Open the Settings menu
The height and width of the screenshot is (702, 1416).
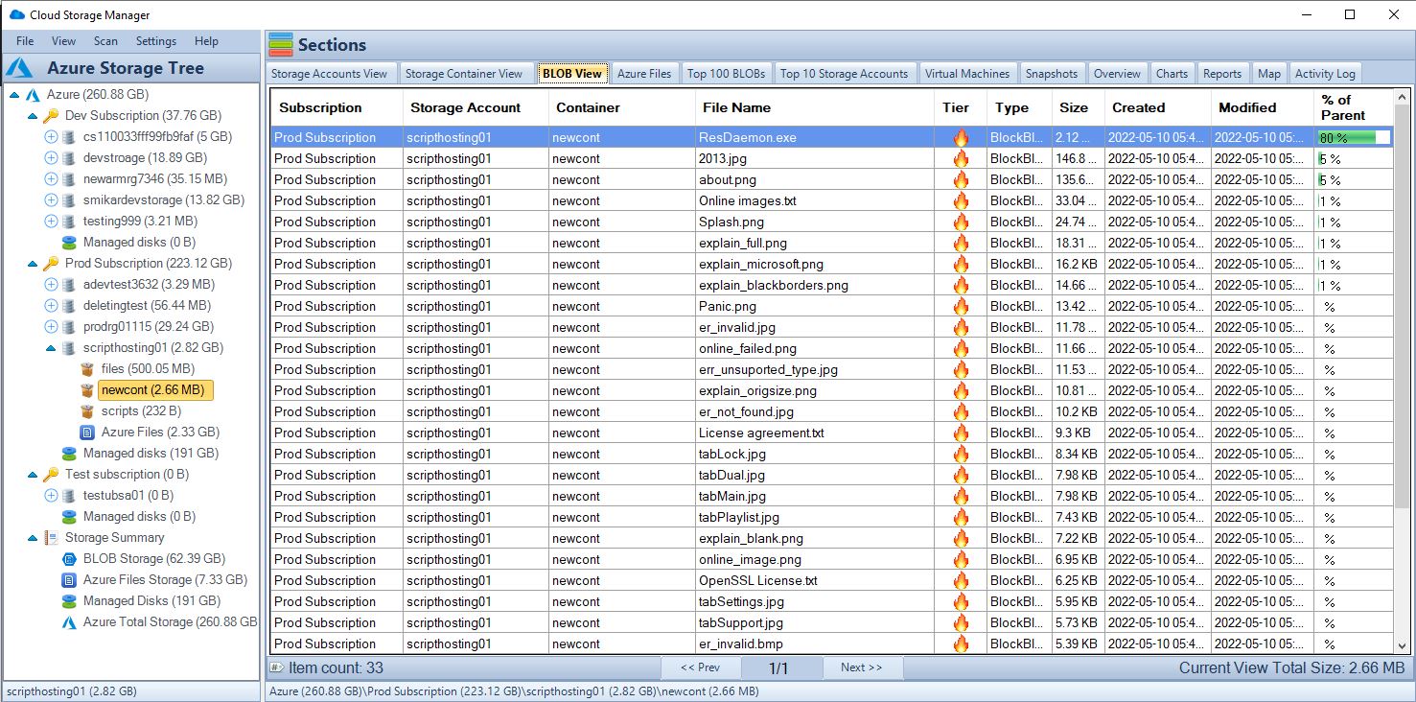pyautogui.click(x=156, y=41)
